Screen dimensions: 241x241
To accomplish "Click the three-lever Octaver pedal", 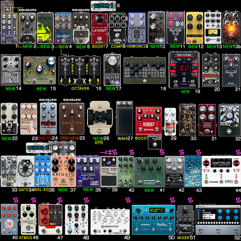I will pos(80,71).
